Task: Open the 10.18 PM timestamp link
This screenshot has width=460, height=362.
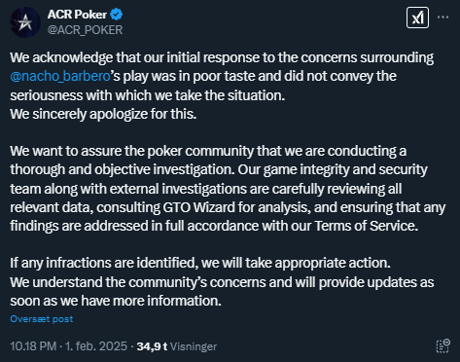Action: (x=33, y=346)
